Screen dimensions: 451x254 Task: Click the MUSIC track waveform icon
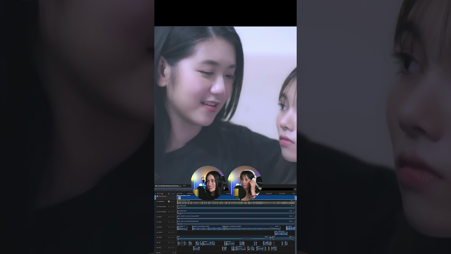(157, 227)
